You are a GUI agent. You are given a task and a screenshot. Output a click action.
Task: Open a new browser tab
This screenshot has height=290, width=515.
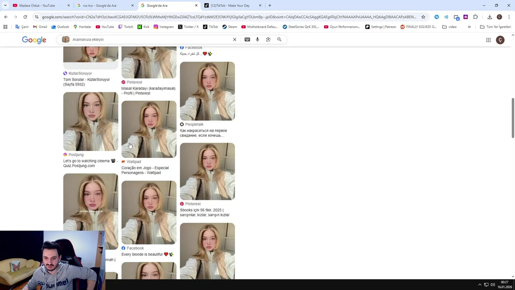point(270,6)
